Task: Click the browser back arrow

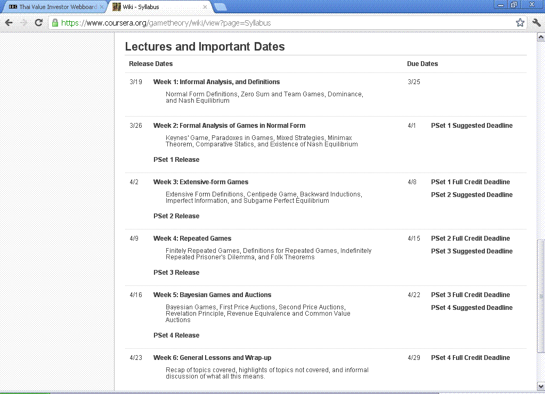Action: (9, 23)
